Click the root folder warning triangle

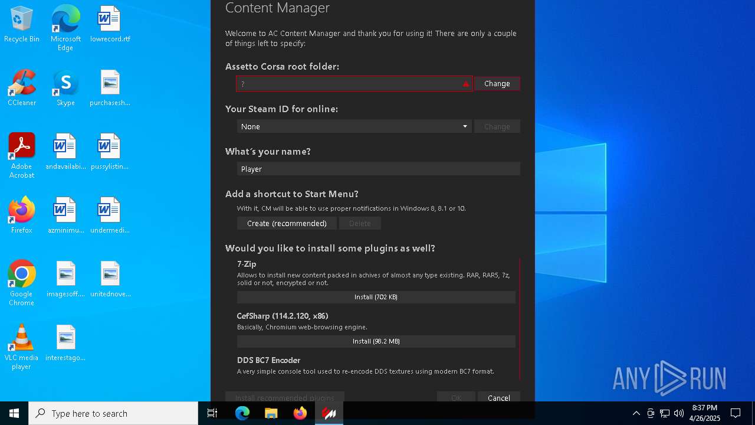pyautogui.click(x=466, y=84)
